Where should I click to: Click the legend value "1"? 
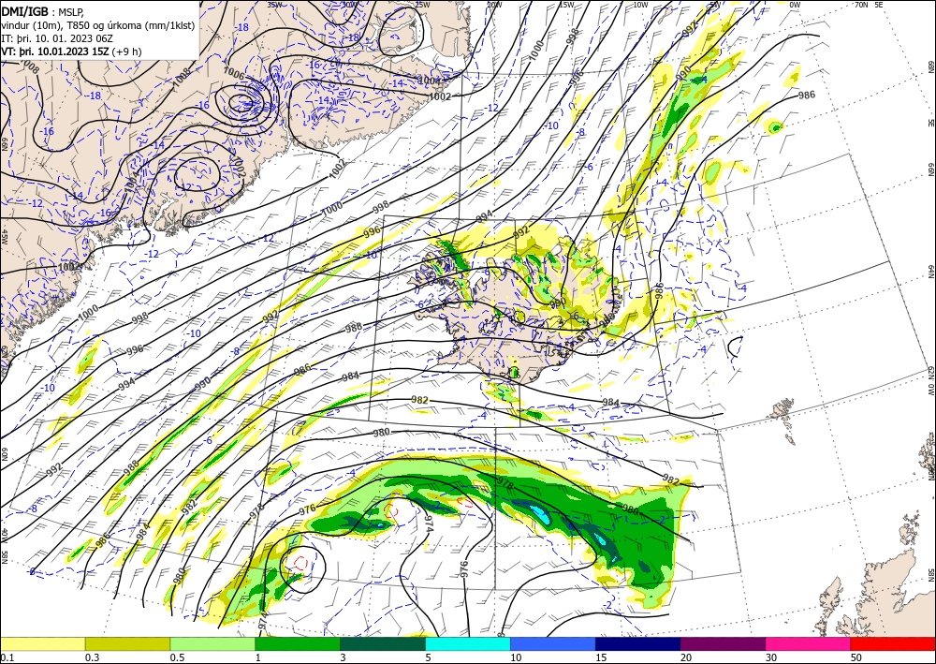[258, 657]
